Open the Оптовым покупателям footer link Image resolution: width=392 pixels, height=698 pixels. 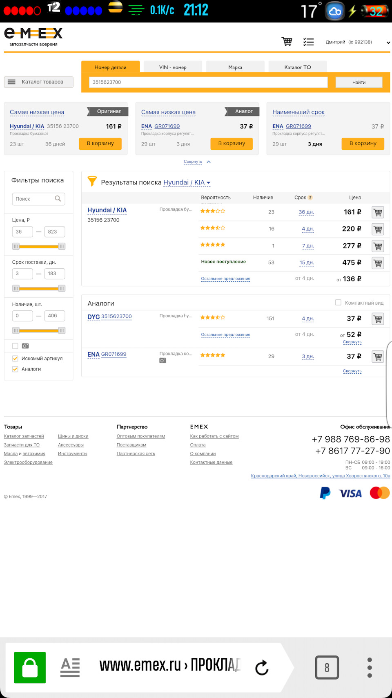141,436
